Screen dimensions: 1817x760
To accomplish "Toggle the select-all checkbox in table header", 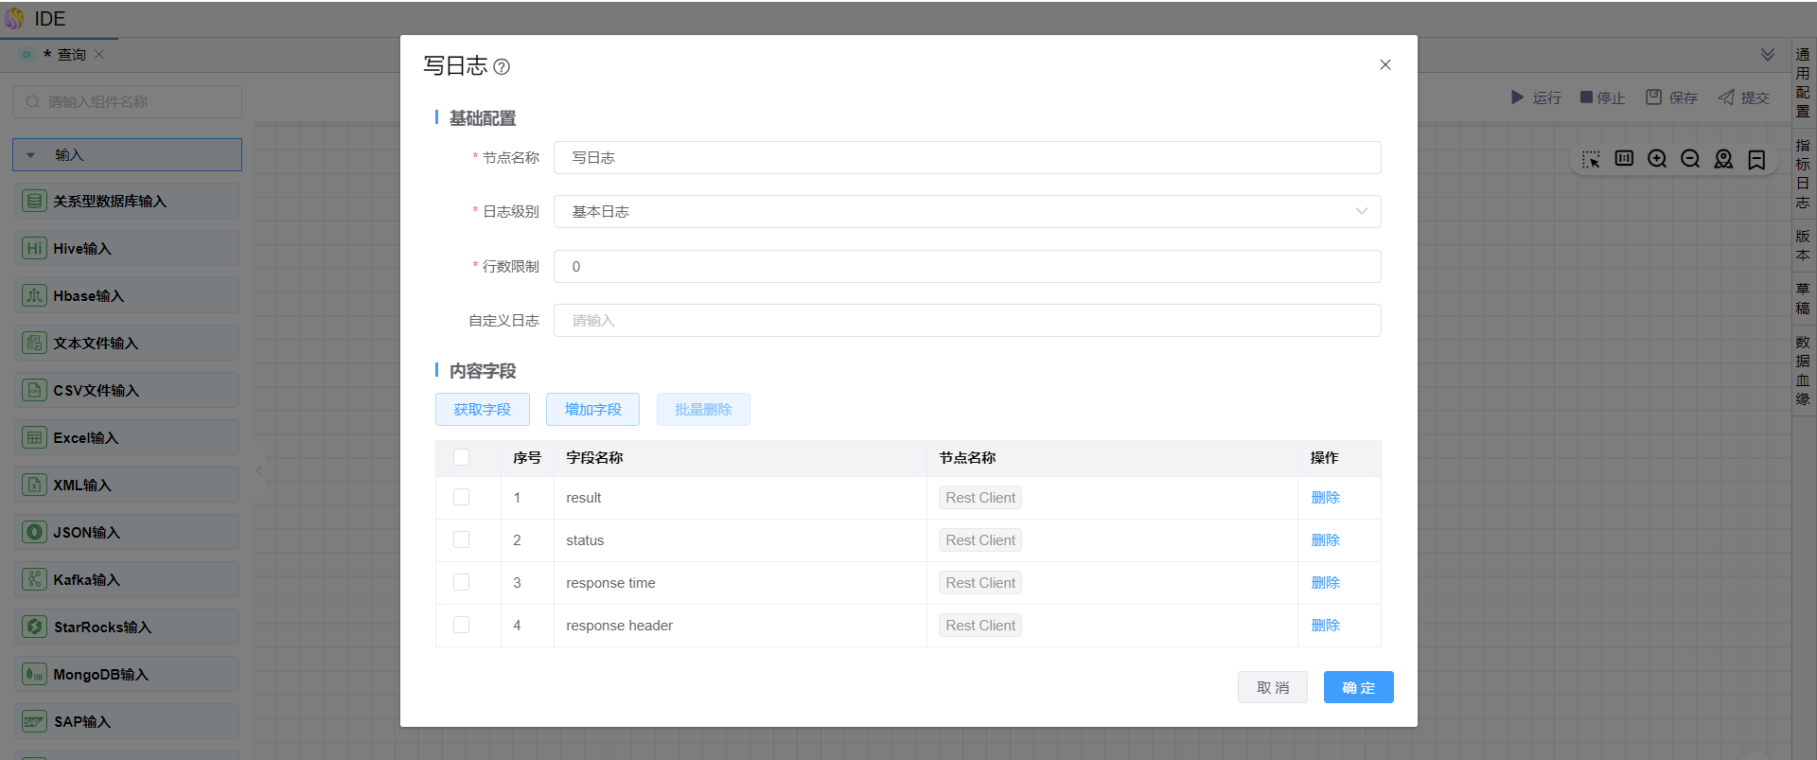I will coord(461,458).
